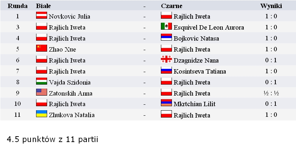The height and width of the screenshot is (145, 296).
Task: Click the Białe column header
Action: (x=43, y=6)
